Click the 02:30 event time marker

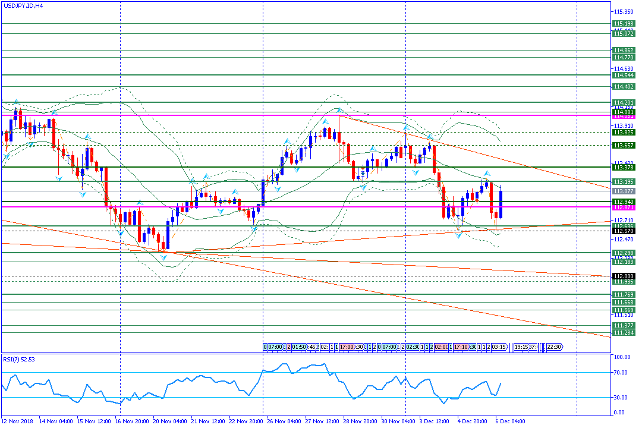tap(413, 347)
